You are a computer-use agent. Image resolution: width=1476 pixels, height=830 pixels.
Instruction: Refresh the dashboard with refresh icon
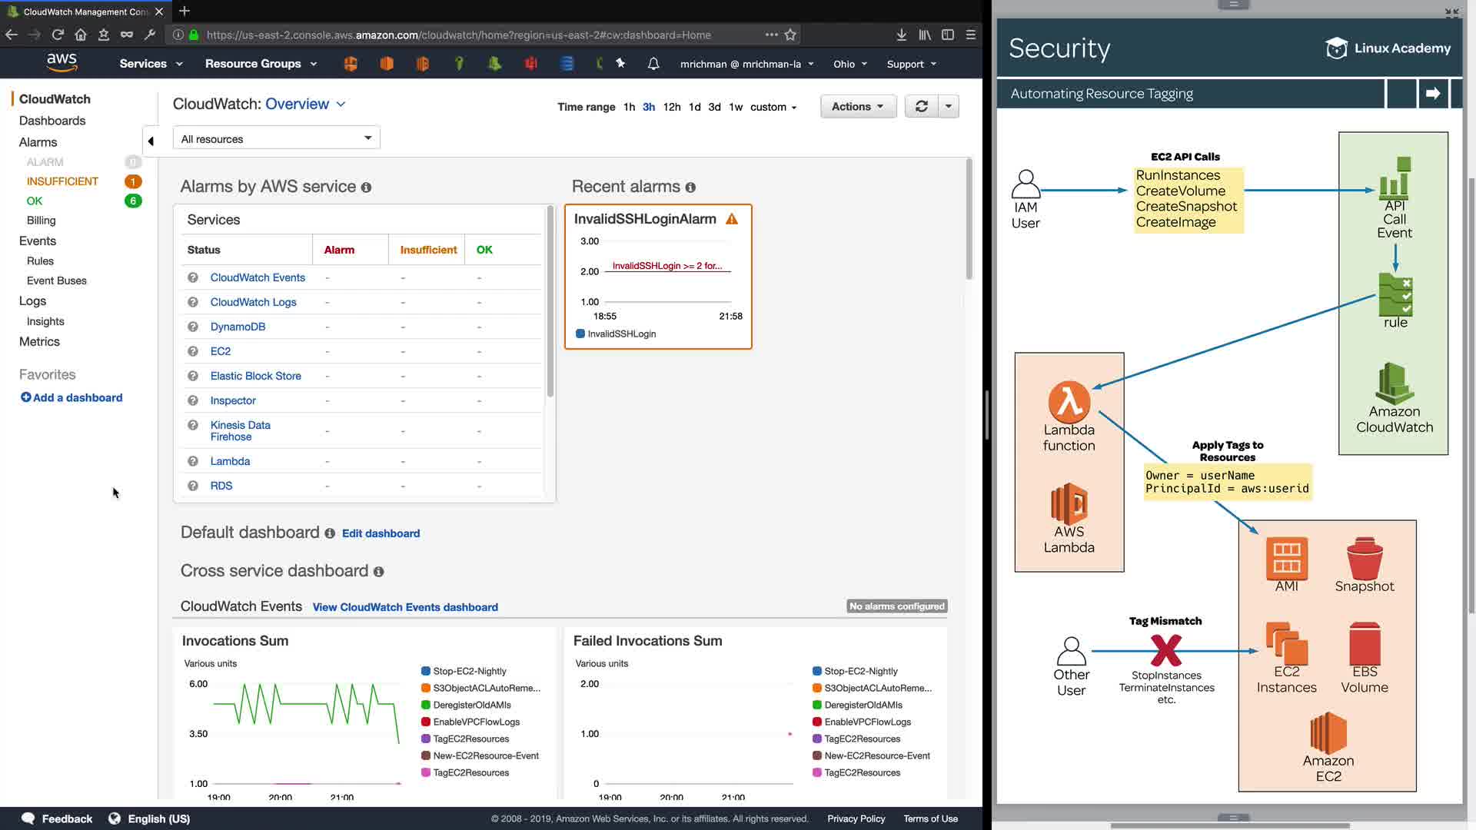coord(921,106)
